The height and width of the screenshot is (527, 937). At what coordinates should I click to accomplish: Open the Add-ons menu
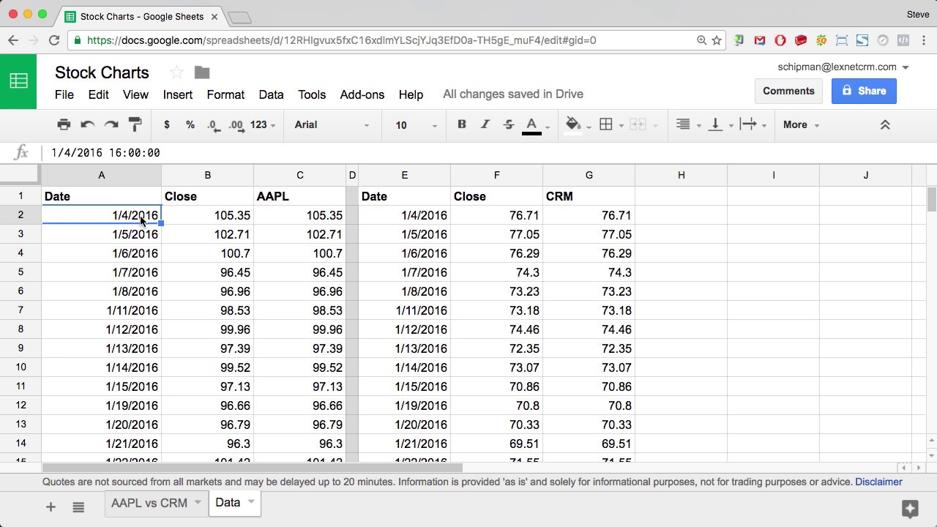(362, 94)
